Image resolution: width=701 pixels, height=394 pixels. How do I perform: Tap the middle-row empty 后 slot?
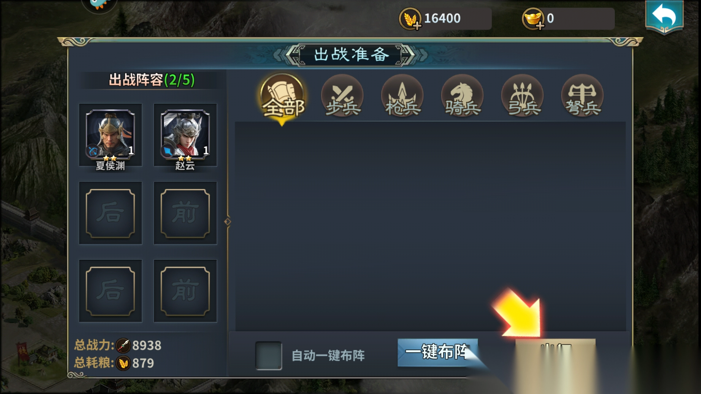coord(110,213)
